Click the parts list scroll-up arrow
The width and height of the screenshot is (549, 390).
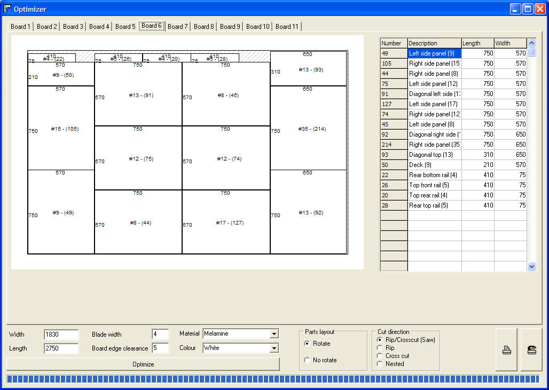(x=531, y=43)
